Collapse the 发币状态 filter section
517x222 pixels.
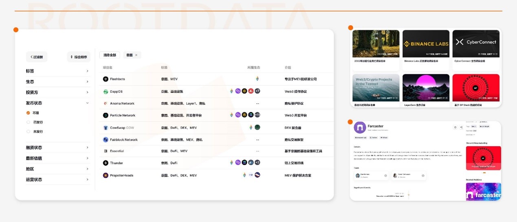coord(57,103)
